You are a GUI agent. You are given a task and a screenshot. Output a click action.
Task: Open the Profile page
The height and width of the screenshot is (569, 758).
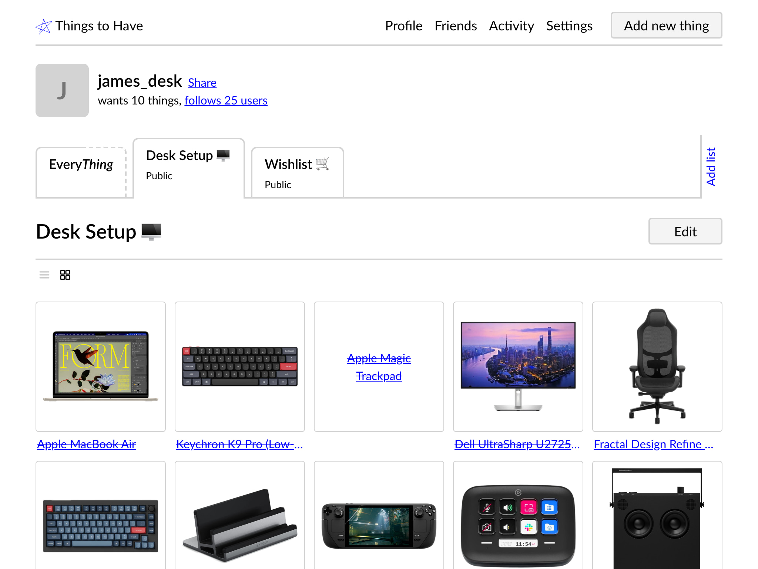coord(403,26)
